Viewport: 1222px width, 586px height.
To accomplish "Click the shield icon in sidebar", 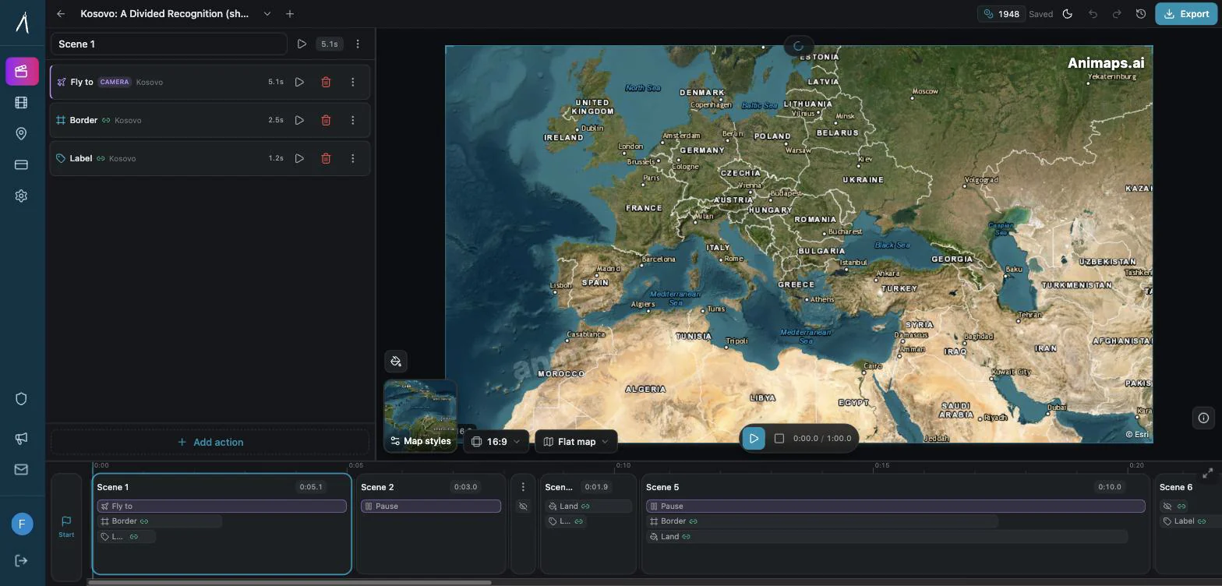I will point(22,399).
